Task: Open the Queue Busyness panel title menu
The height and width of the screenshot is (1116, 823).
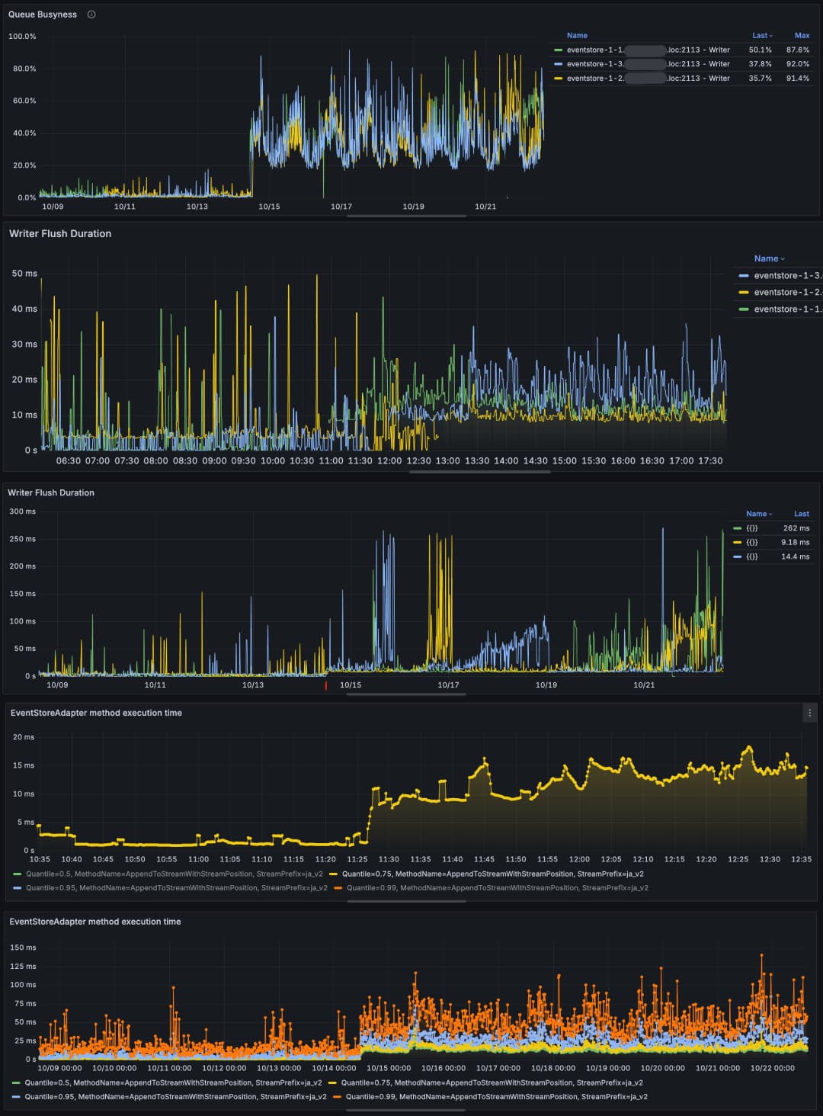Action: coord(43,14)
